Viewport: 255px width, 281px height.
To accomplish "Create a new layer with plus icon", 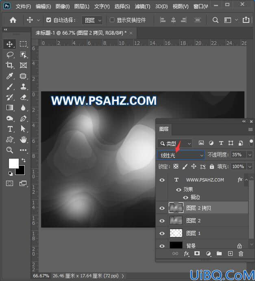I will pyautogui.click(x=230, y=253).
